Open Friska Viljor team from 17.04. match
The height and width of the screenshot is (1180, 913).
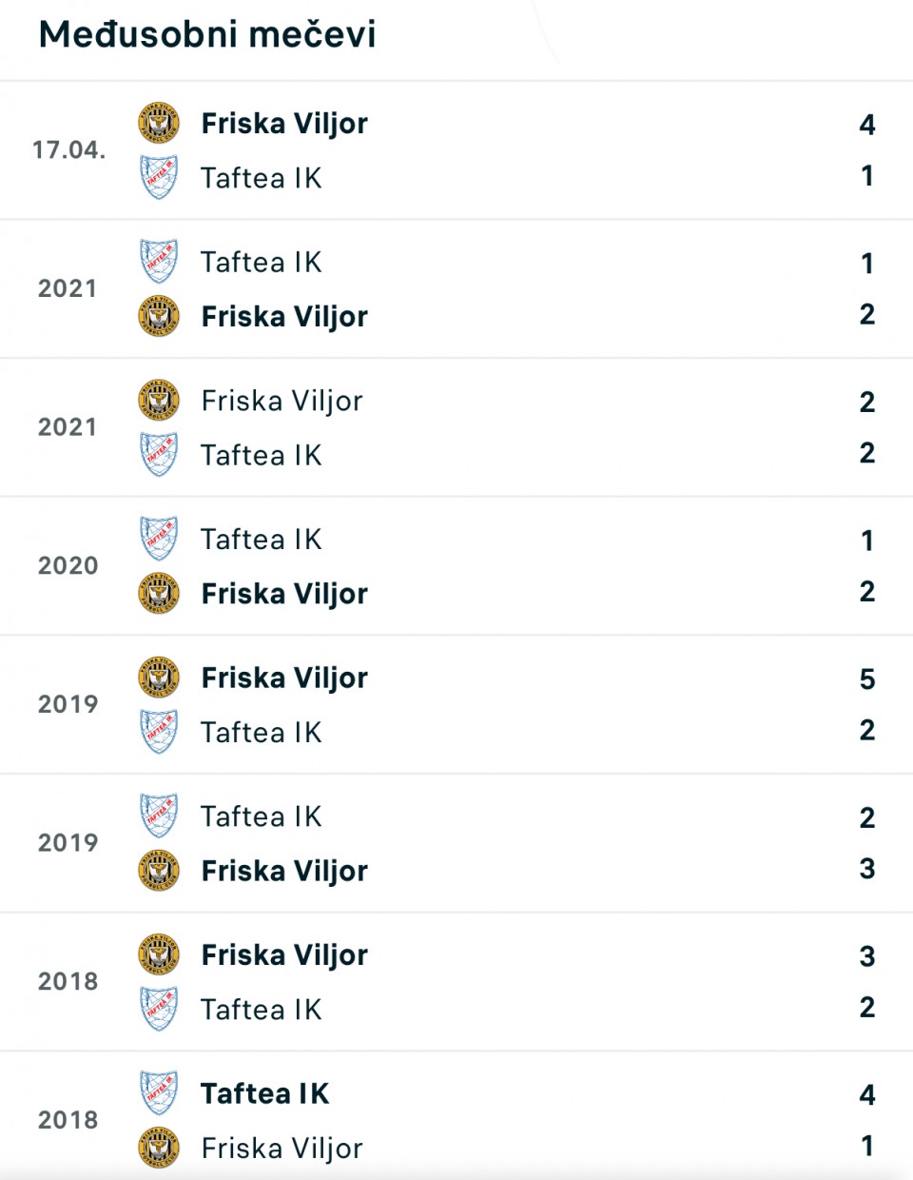284,124
